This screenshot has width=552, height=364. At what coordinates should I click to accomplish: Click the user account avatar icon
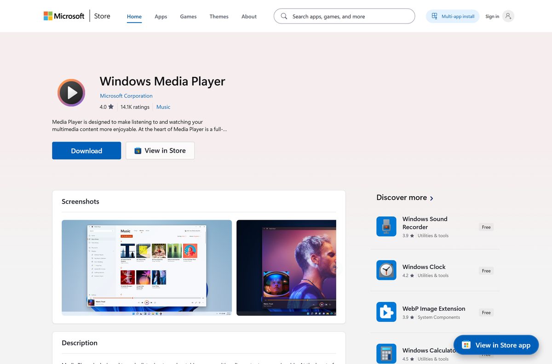508,16
